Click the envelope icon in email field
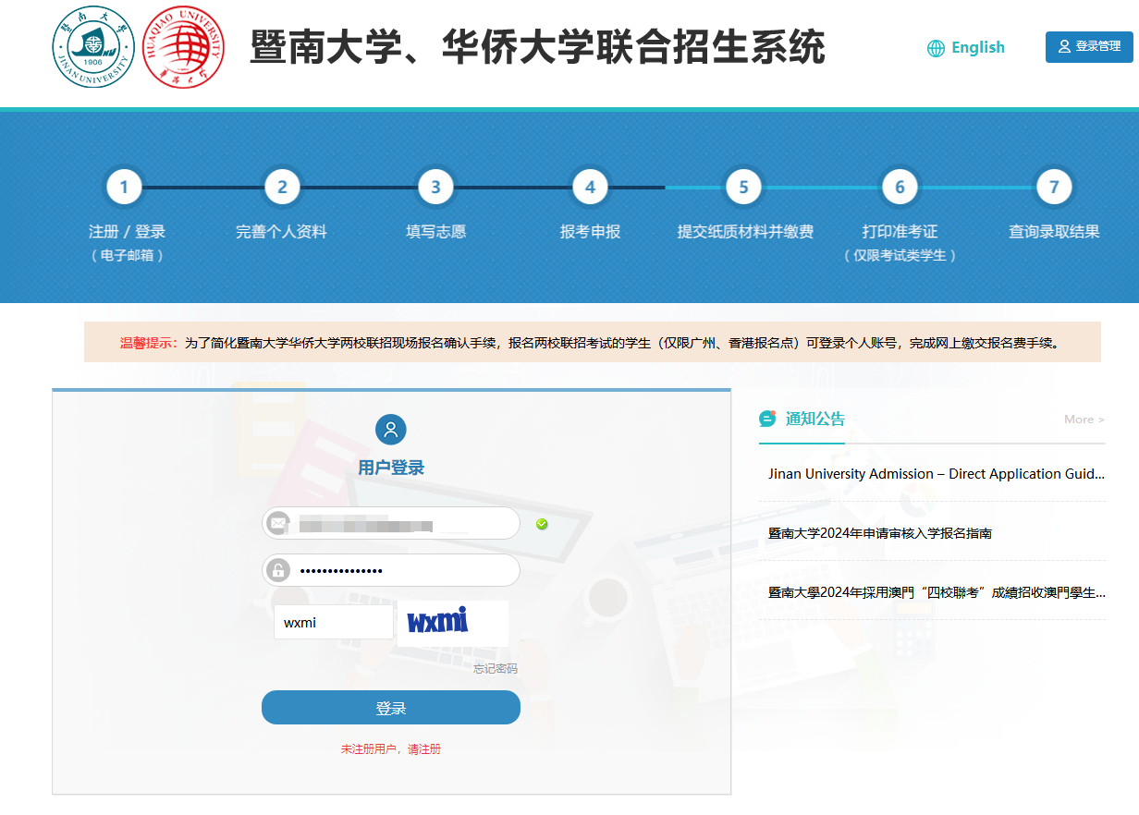The width and height of the screenshot is (1139, 815). 277,523
